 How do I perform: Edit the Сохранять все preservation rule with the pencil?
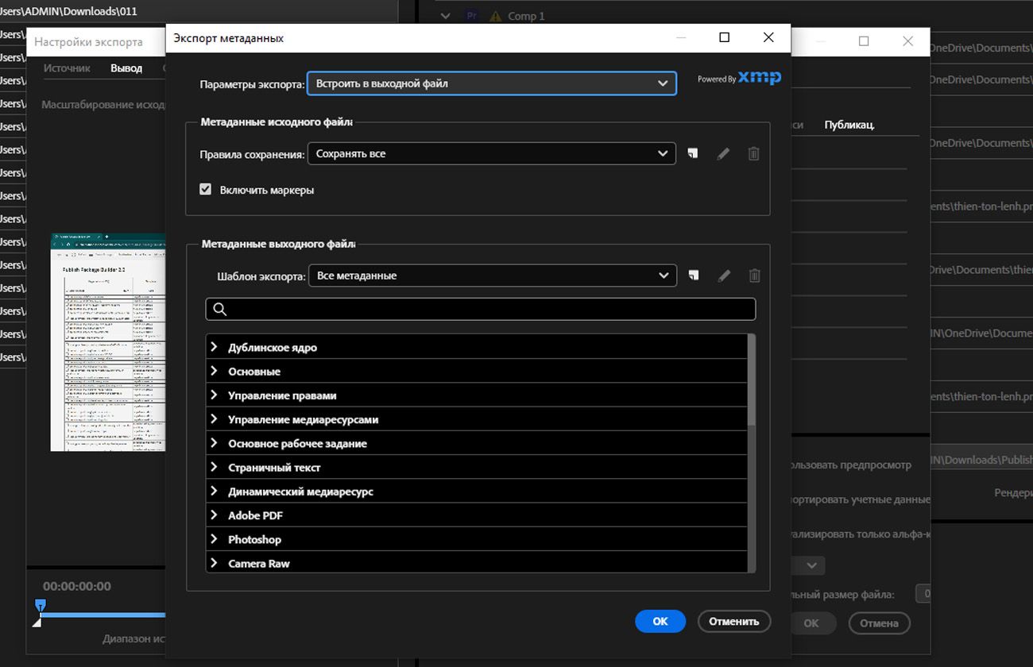pos(723,153)
